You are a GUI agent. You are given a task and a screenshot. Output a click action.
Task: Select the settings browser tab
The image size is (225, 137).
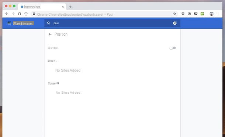point(42,7)
